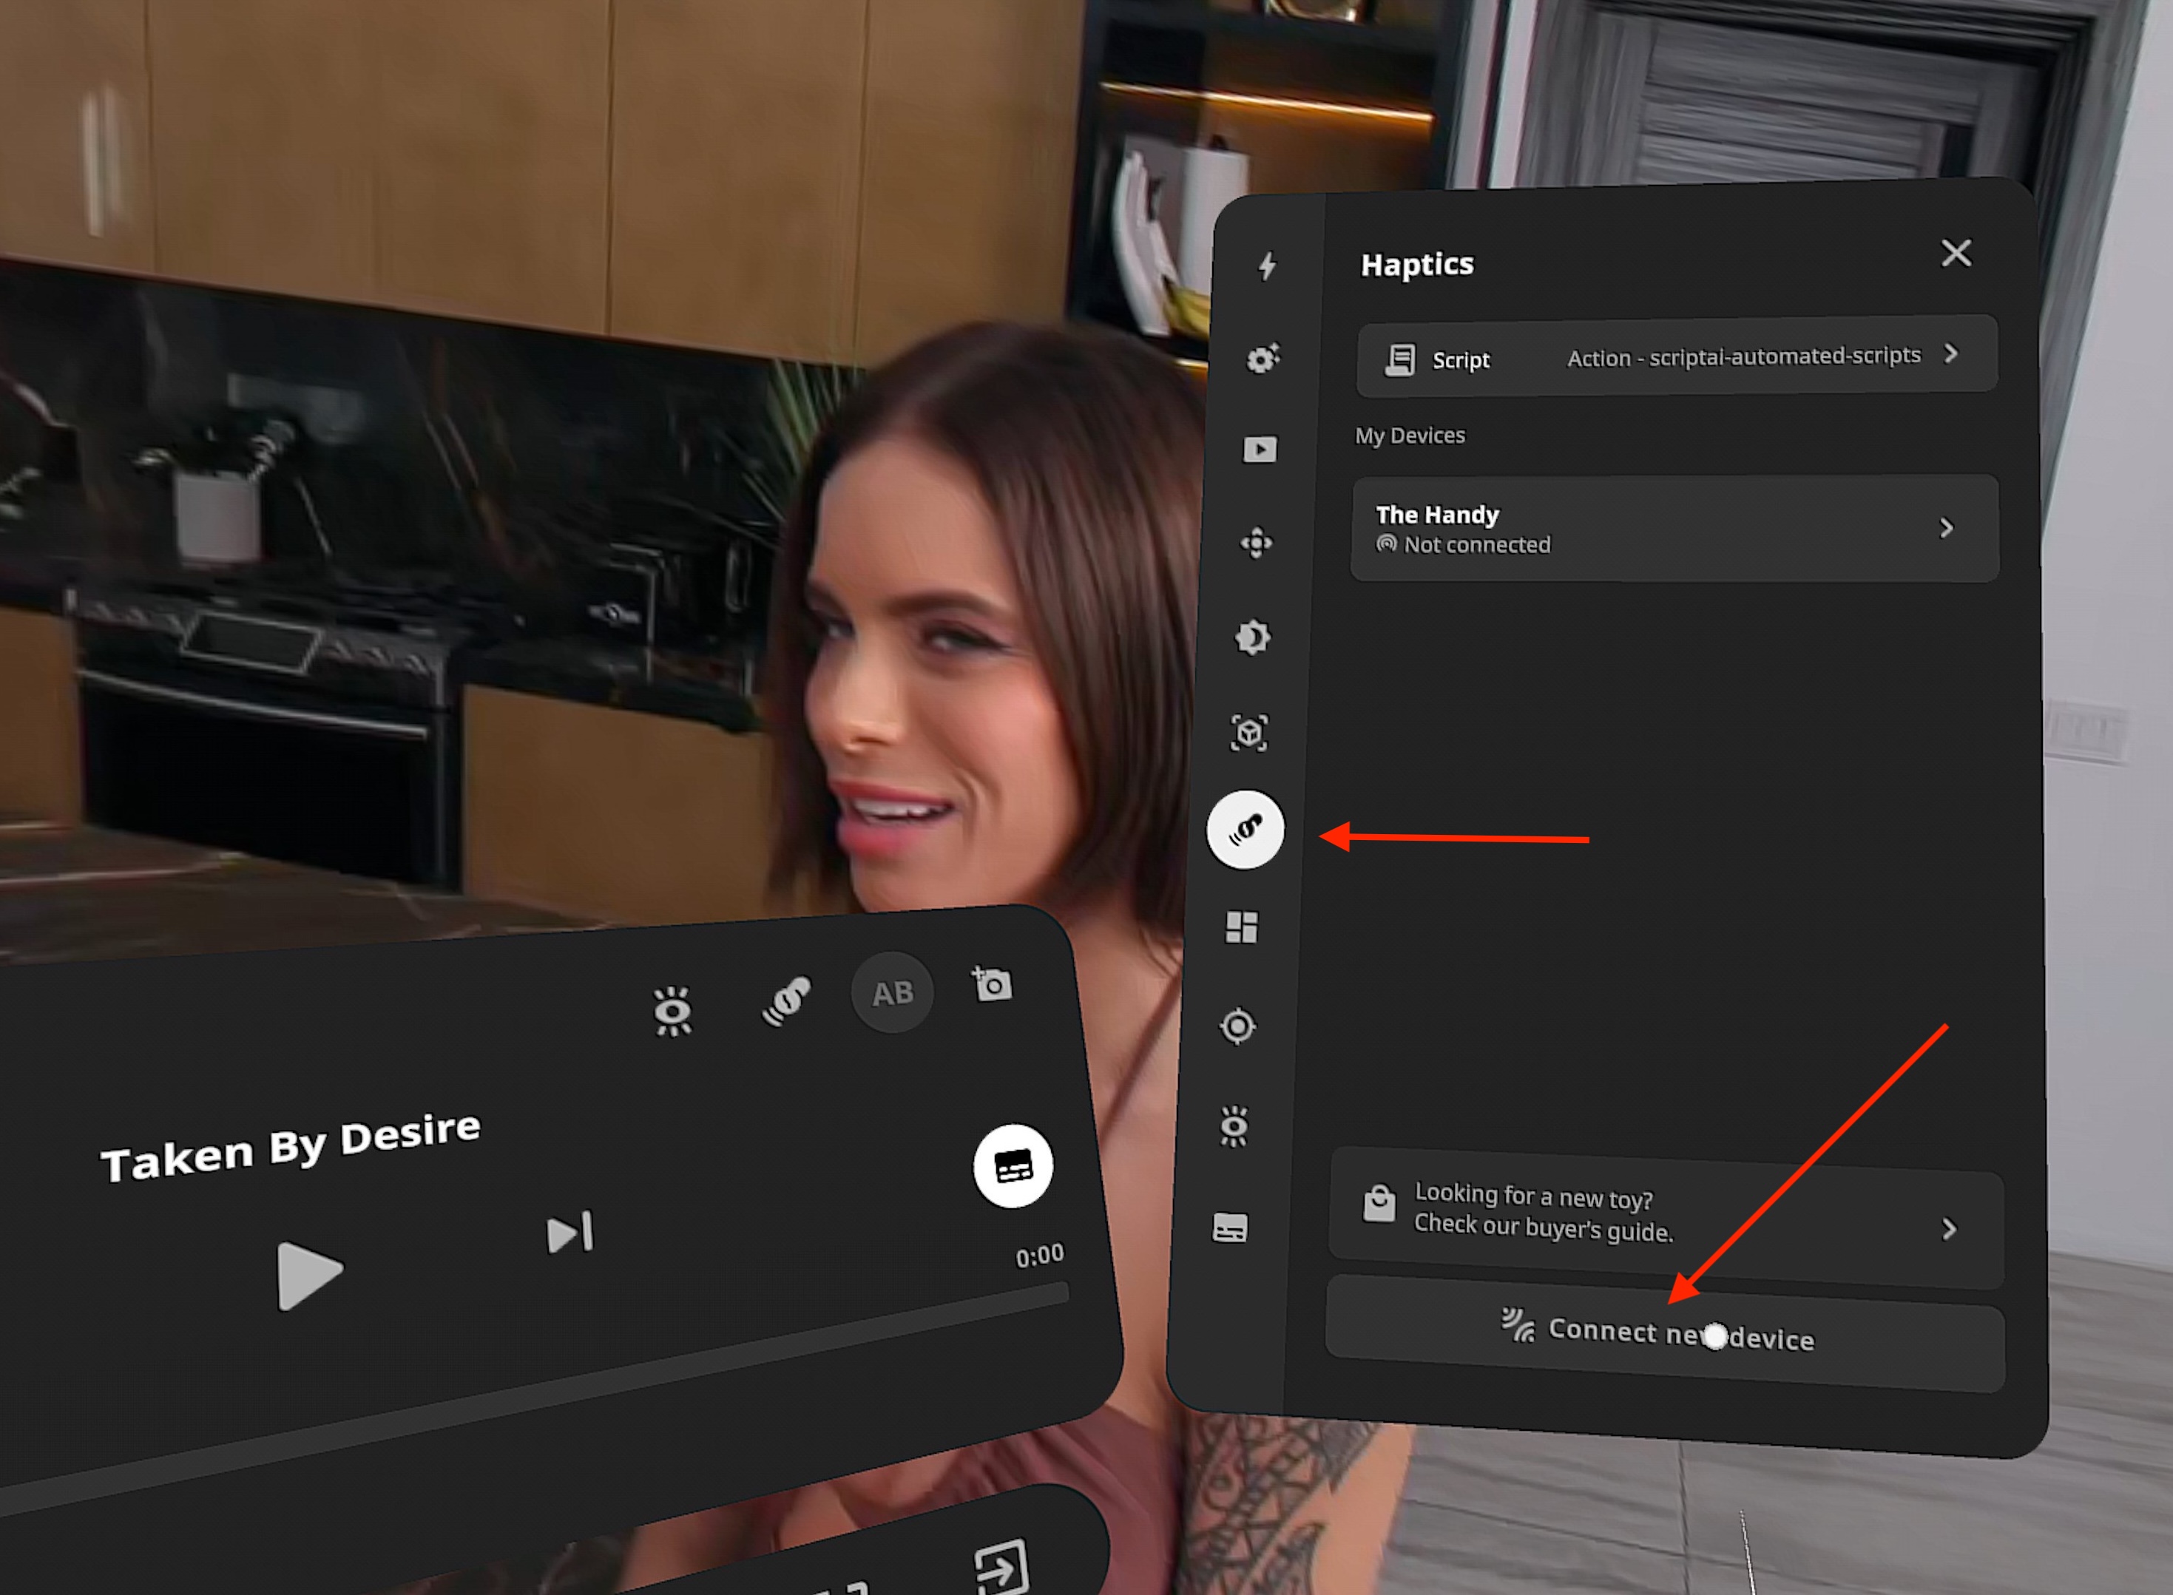Image resolution: width=2173 pixels, height=1595 pixels.
Task: Select the video playback sidebar icon
Action: [1260, 450]
